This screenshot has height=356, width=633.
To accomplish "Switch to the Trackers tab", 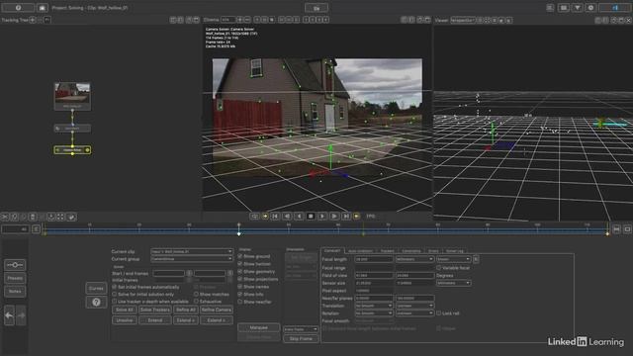I will pos(387,251).
